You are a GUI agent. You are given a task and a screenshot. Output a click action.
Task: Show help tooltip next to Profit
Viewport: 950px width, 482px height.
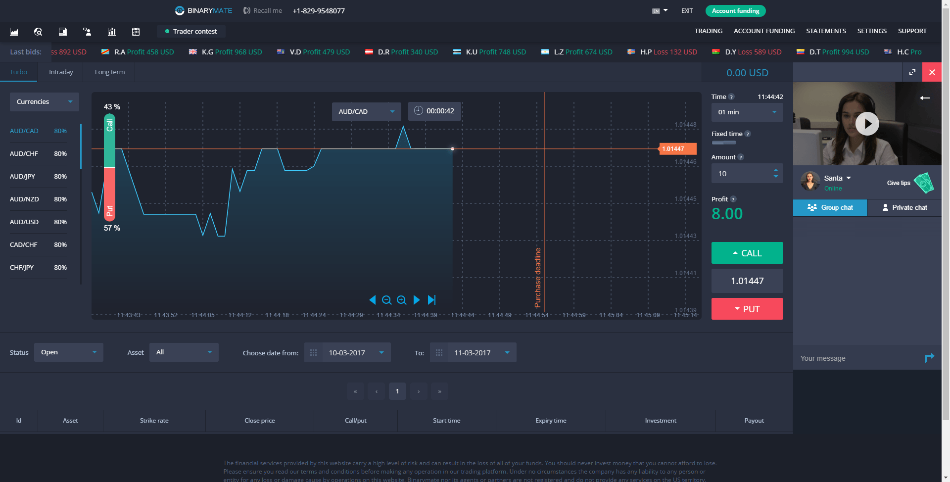(x=733, y=199)
